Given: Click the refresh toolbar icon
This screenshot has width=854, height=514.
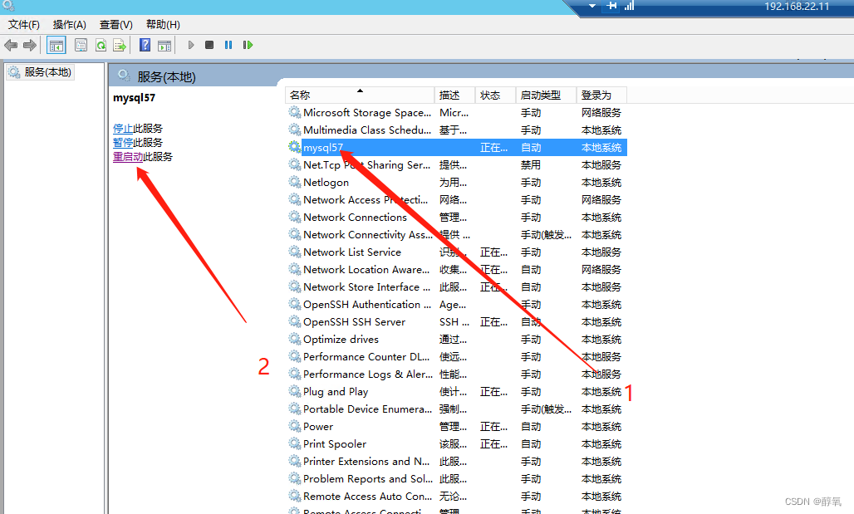Looking at the screenshot, I should pyautogui.click(x=101, y=45).
